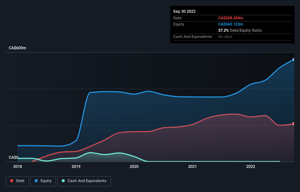Click the Debt row label in tooltip

pyautogui.click(x=177, y=18)
